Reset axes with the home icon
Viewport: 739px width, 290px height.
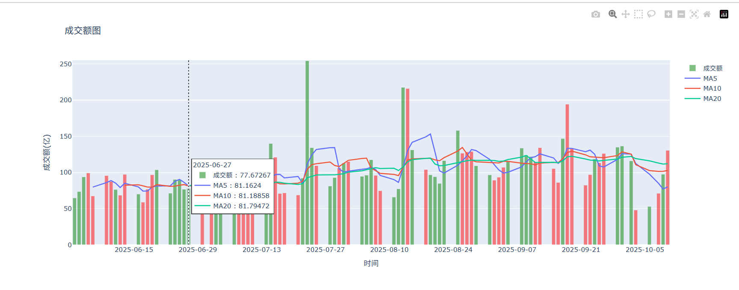[706, 15]
